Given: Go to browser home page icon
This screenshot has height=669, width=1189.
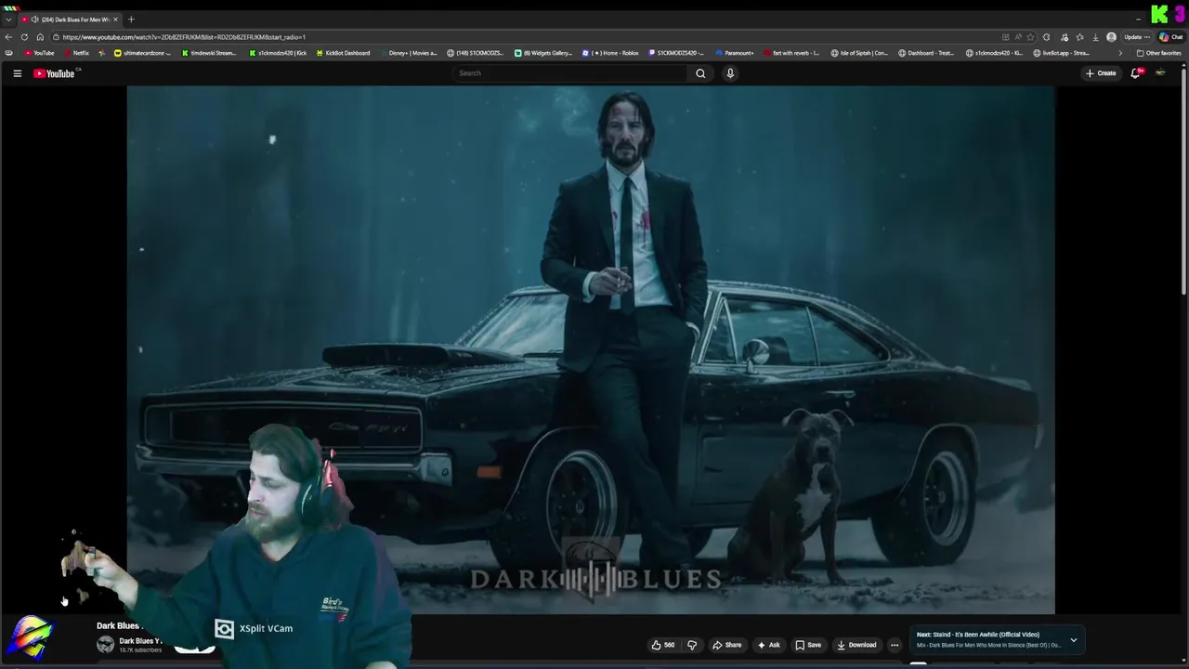Looking at the screenshot, I should 40,37.
